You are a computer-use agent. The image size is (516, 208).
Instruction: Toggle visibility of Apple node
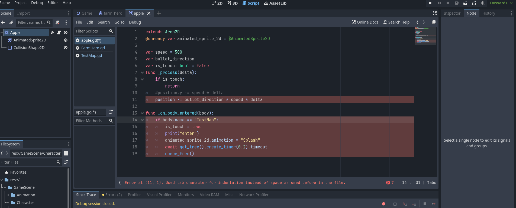tap(66, 32)
